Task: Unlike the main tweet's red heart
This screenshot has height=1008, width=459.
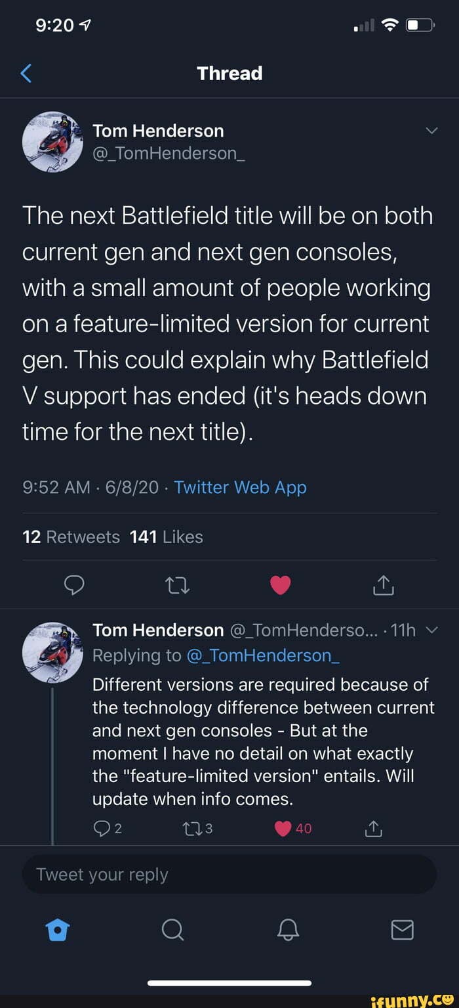Action: (x=281, y=585)
